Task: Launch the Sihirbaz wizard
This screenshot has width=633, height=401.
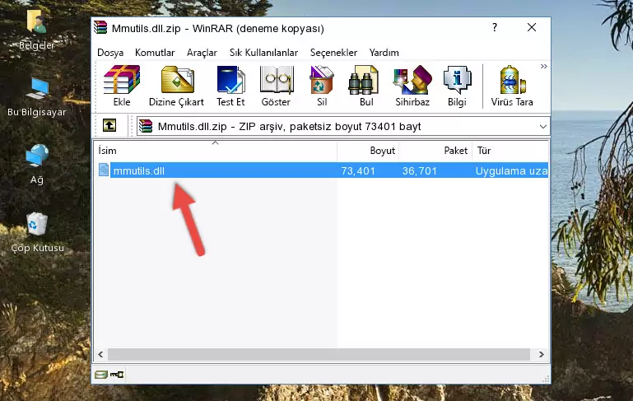Action: [x=412, y=86]
